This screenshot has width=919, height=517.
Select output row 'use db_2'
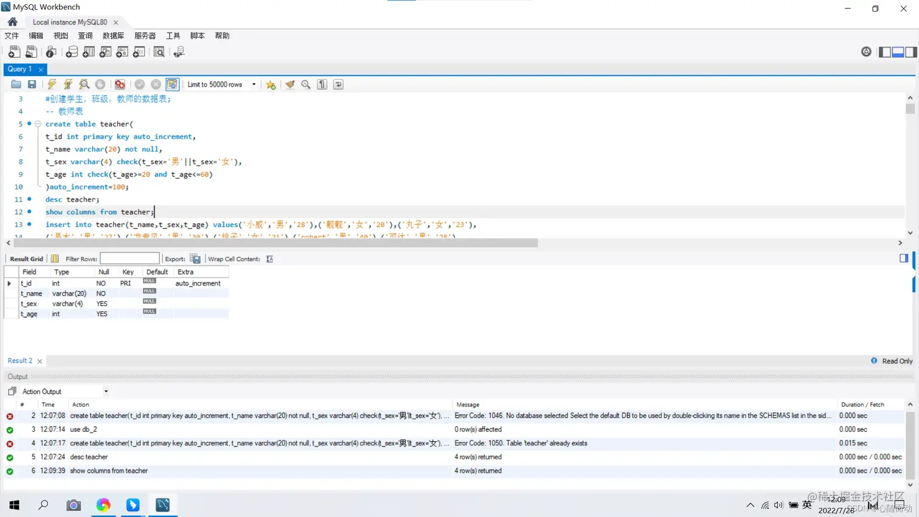click(455, 430)
